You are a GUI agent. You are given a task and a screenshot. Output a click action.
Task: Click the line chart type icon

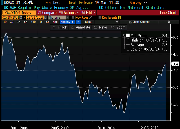pyautogui.click(x=78, y=22)
